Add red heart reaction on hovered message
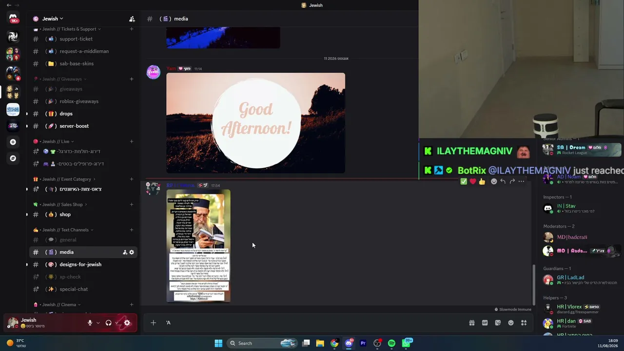Image resolution: width=624 pixels, height=351 pixels. tap(473, 181)
